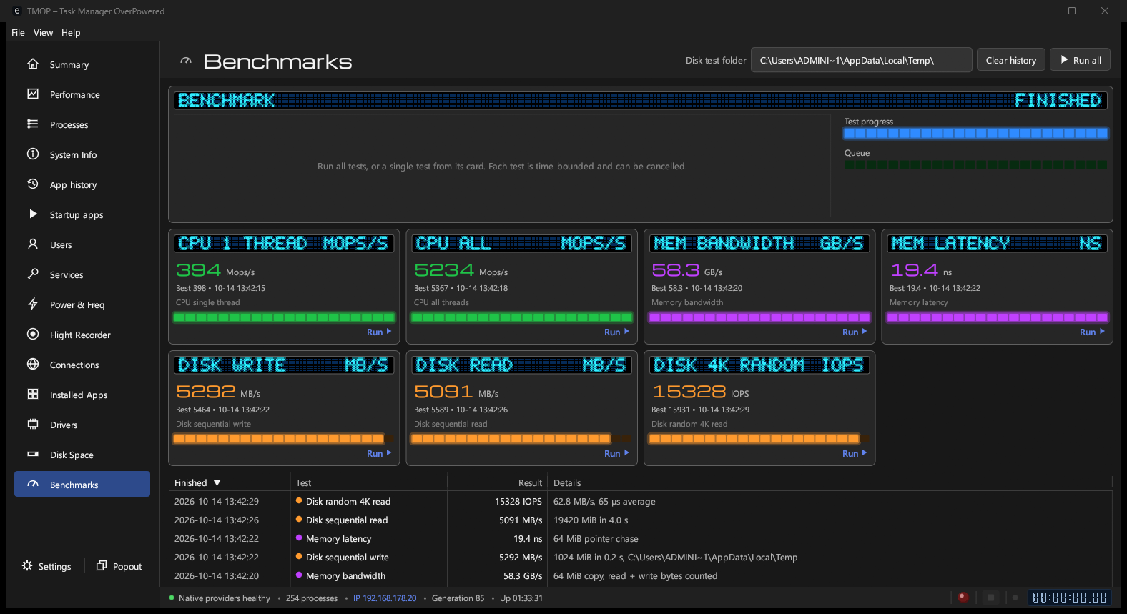Image resolution: width=1127 pixels, height=614 pixels.
Task: Click the Popout window icon
Action: [x=102, y=566]
